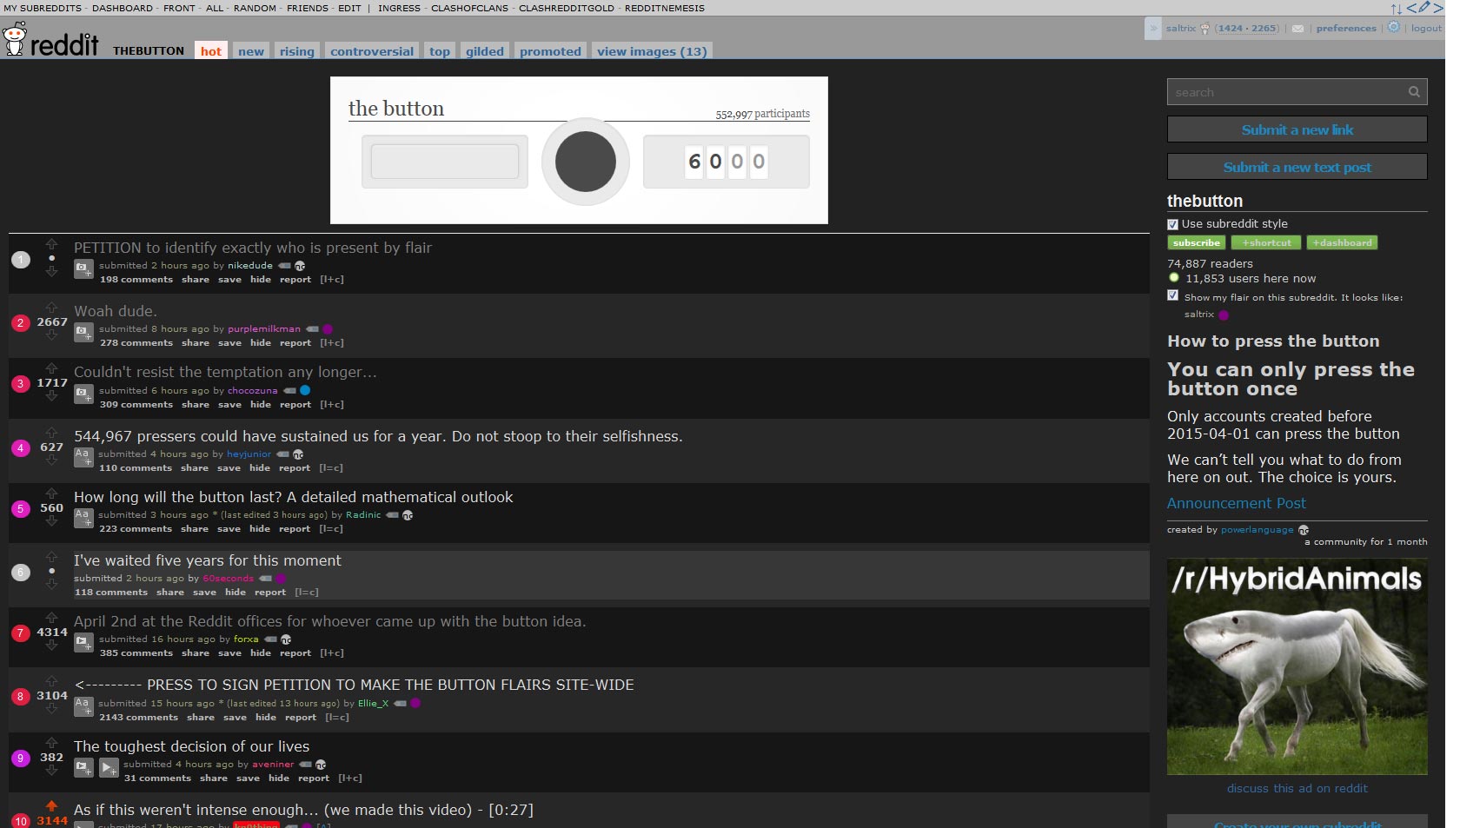Collapse the user bar with double-arrow icon
This screenshot has height=828, width=1460.
pyautogui.click(x=1153, y=28)
